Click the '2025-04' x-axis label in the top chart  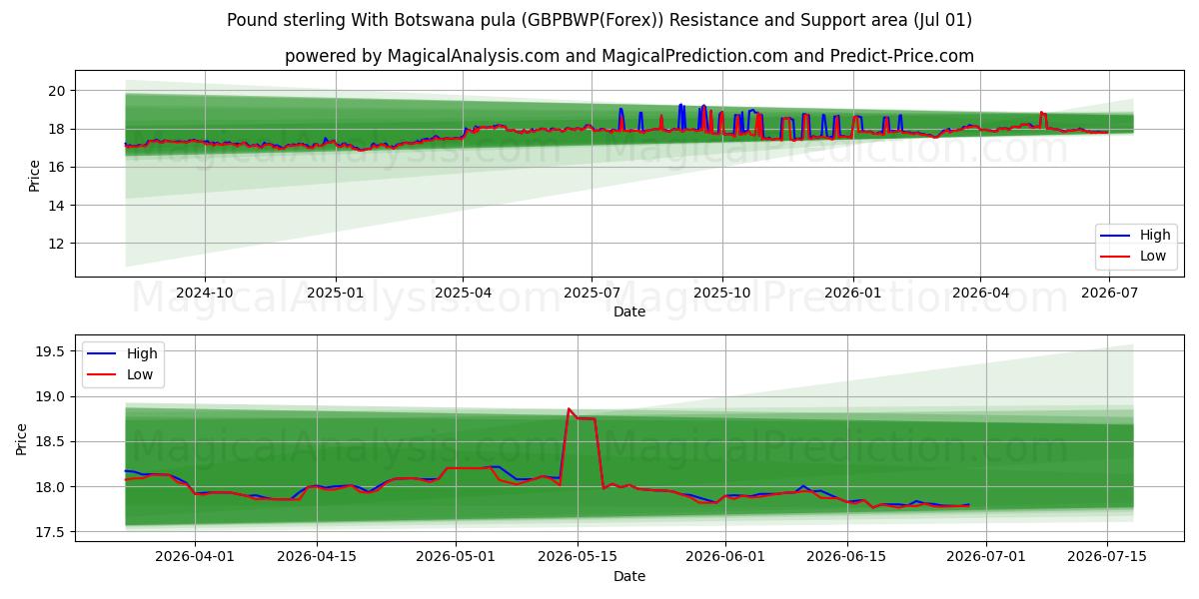point(463,292)
